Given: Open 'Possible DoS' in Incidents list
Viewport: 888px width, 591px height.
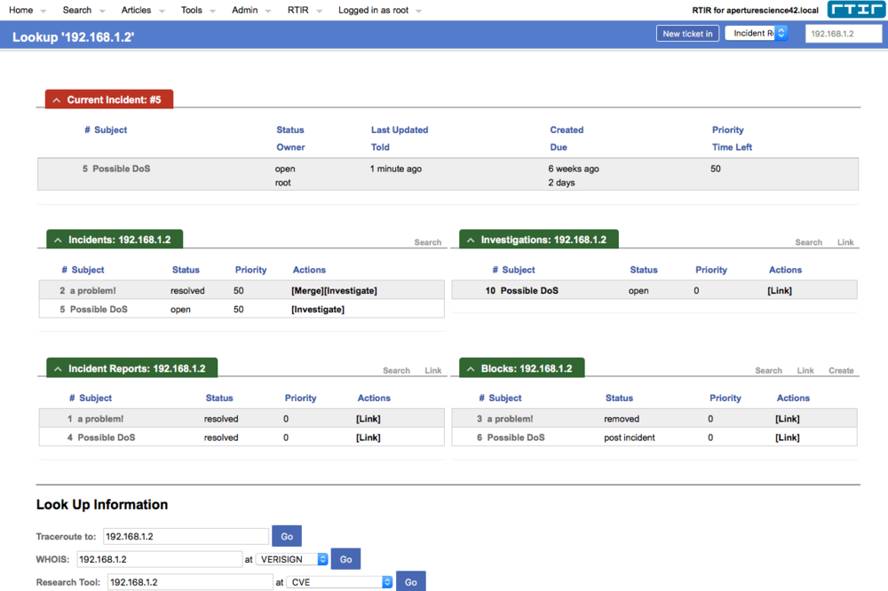Looking at the screenshot, I should pyautogui.click(x=99, y=309).
